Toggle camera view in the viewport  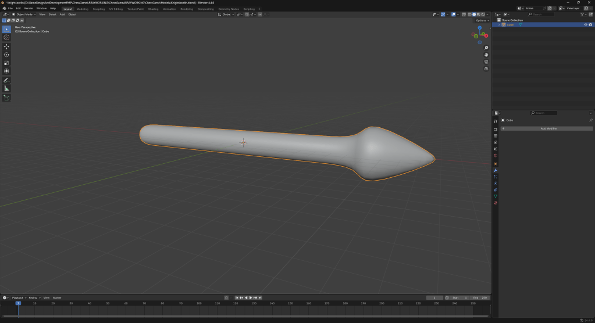[x=486, y=62]
